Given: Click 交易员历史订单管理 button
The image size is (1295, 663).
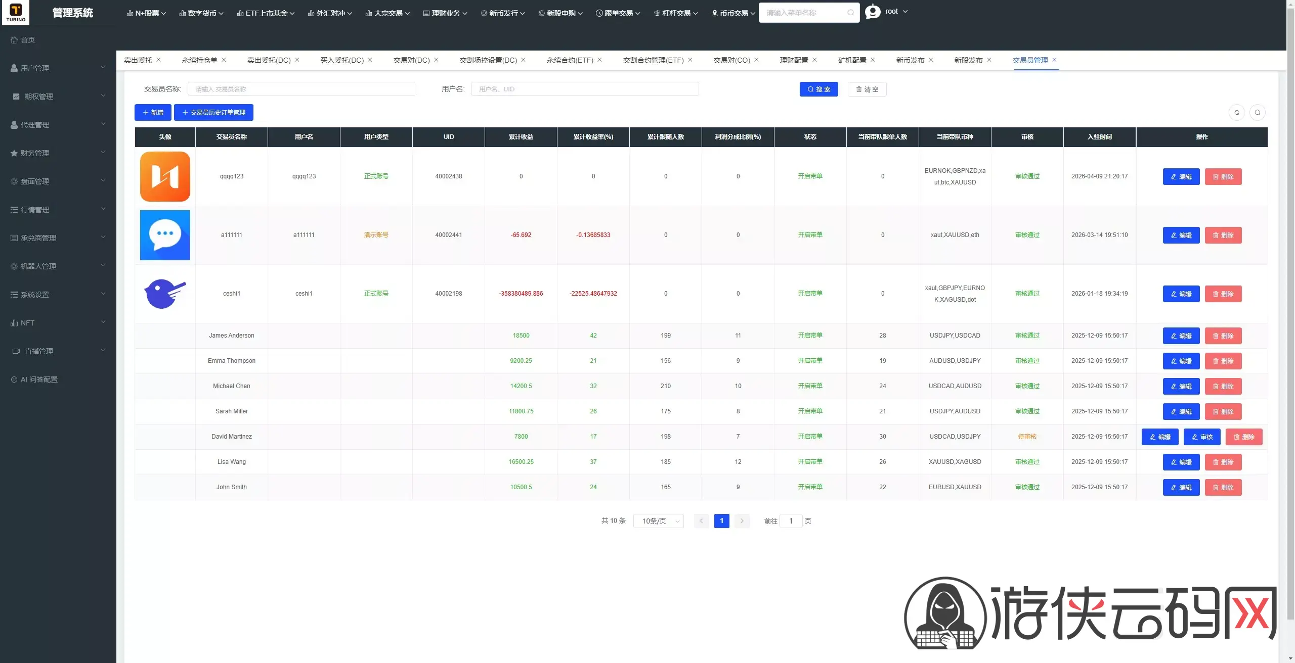Looking at the screenshot, I should point(213,112).
